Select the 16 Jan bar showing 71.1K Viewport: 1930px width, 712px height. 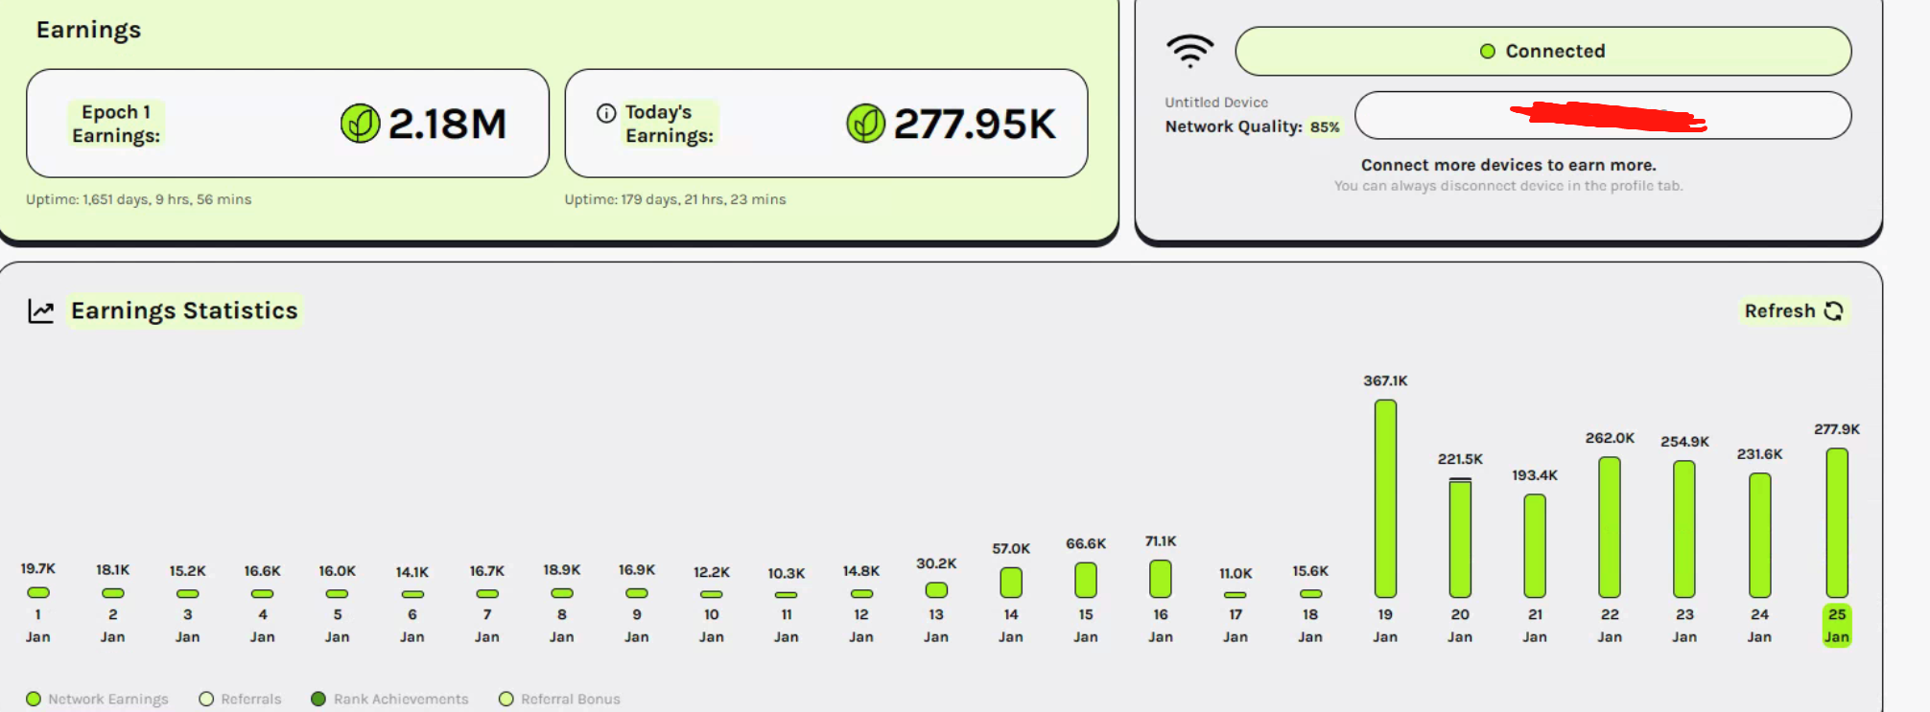click(x=1161, y=579)
